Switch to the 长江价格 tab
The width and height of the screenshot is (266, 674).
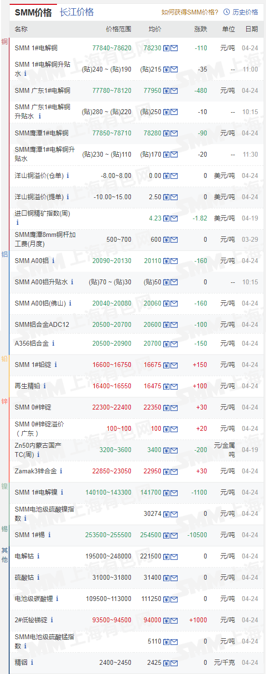tap(77, 12)
